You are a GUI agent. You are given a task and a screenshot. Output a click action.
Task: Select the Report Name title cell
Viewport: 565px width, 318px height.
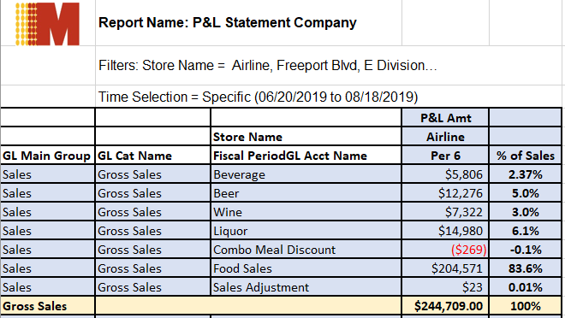[248, 23]
